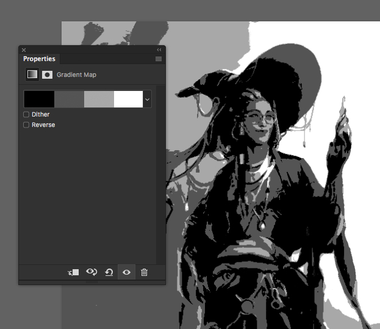Select the Gradient Map adjustment icon
Screen dimensions: 380x329
(32, 74)
